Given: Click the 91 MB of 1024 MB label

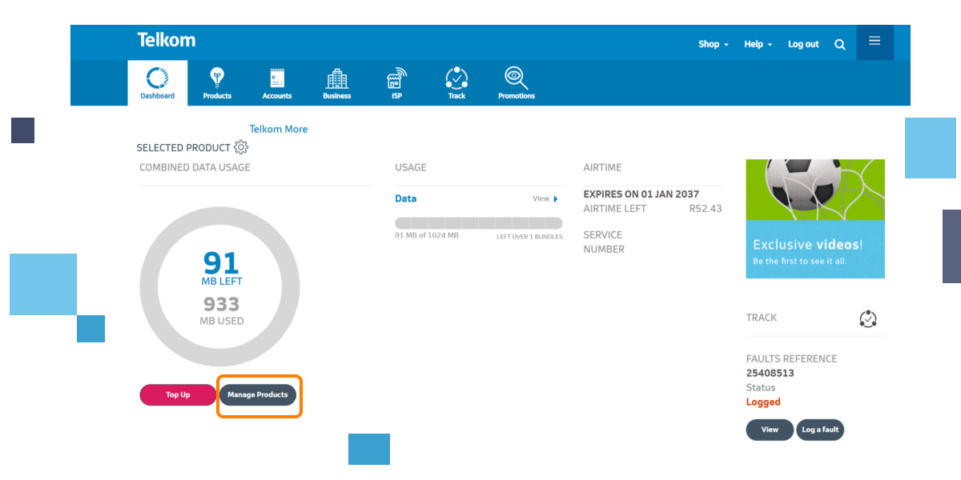Looking at the screenshot, I should tap(427, 236).
